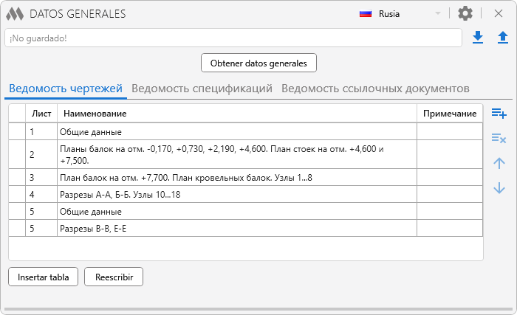This screenshot has width=517, height=315.
Task: Move row down with arrow icon
Action: [499, 189]
